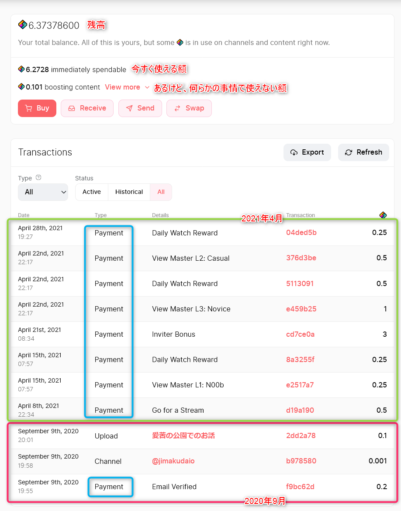
Task: Click the LBC icon in the amount column header
Action: pos(383,215)
